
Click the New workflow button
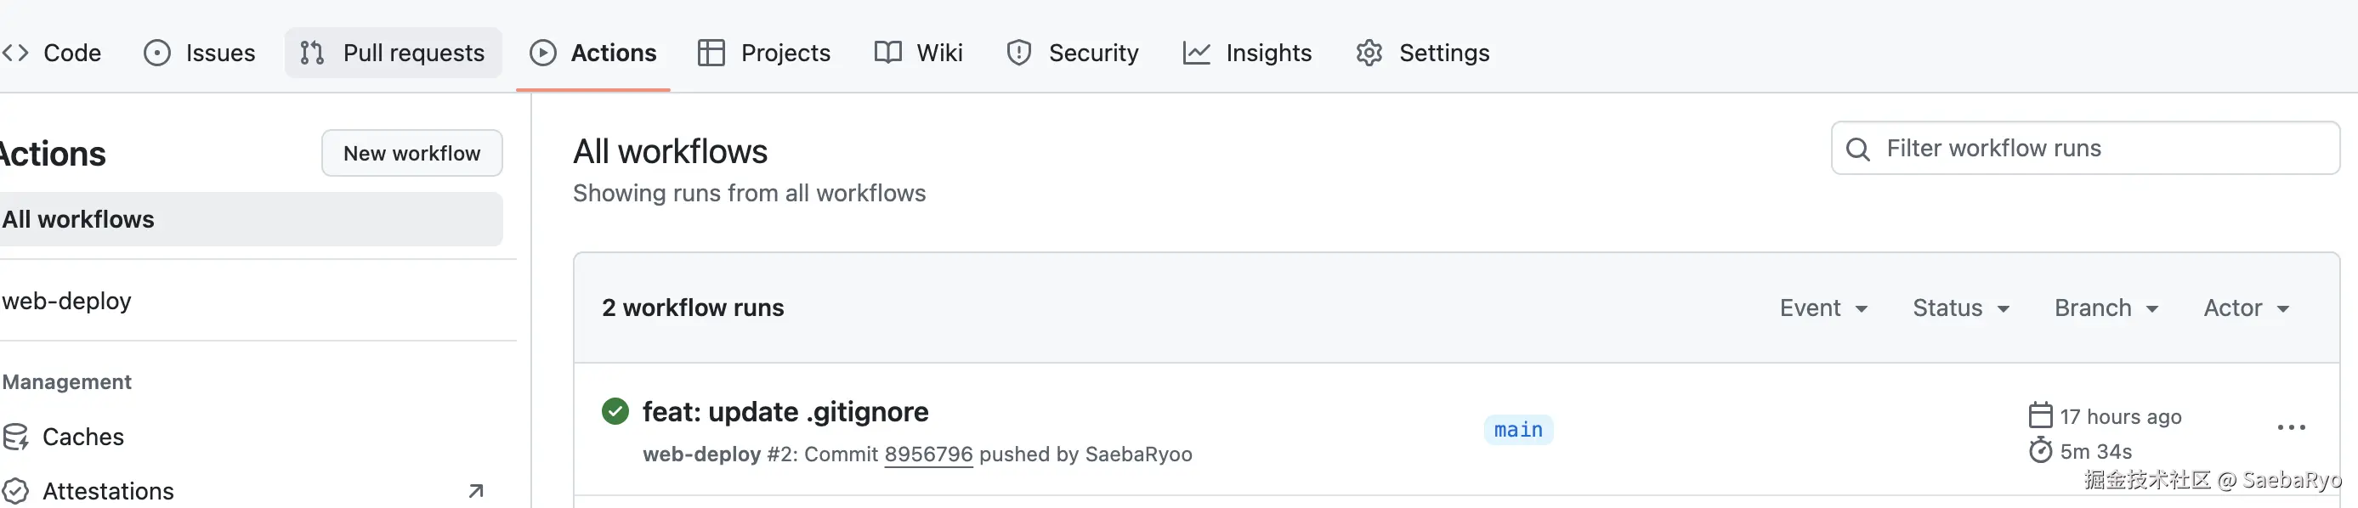pos(411,154)
